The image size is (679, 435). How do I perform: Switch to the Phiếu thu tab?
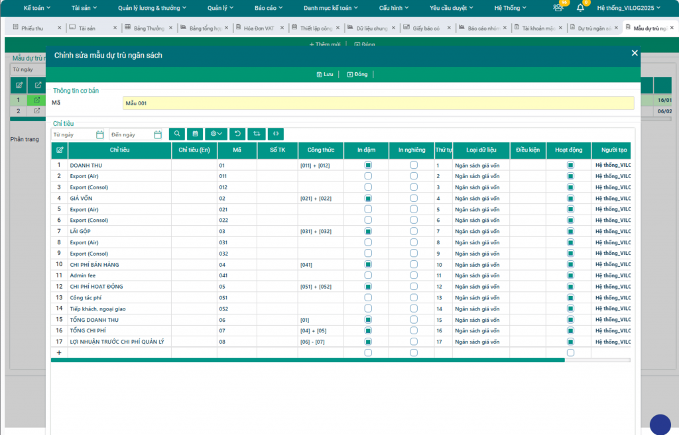point(32,28)
